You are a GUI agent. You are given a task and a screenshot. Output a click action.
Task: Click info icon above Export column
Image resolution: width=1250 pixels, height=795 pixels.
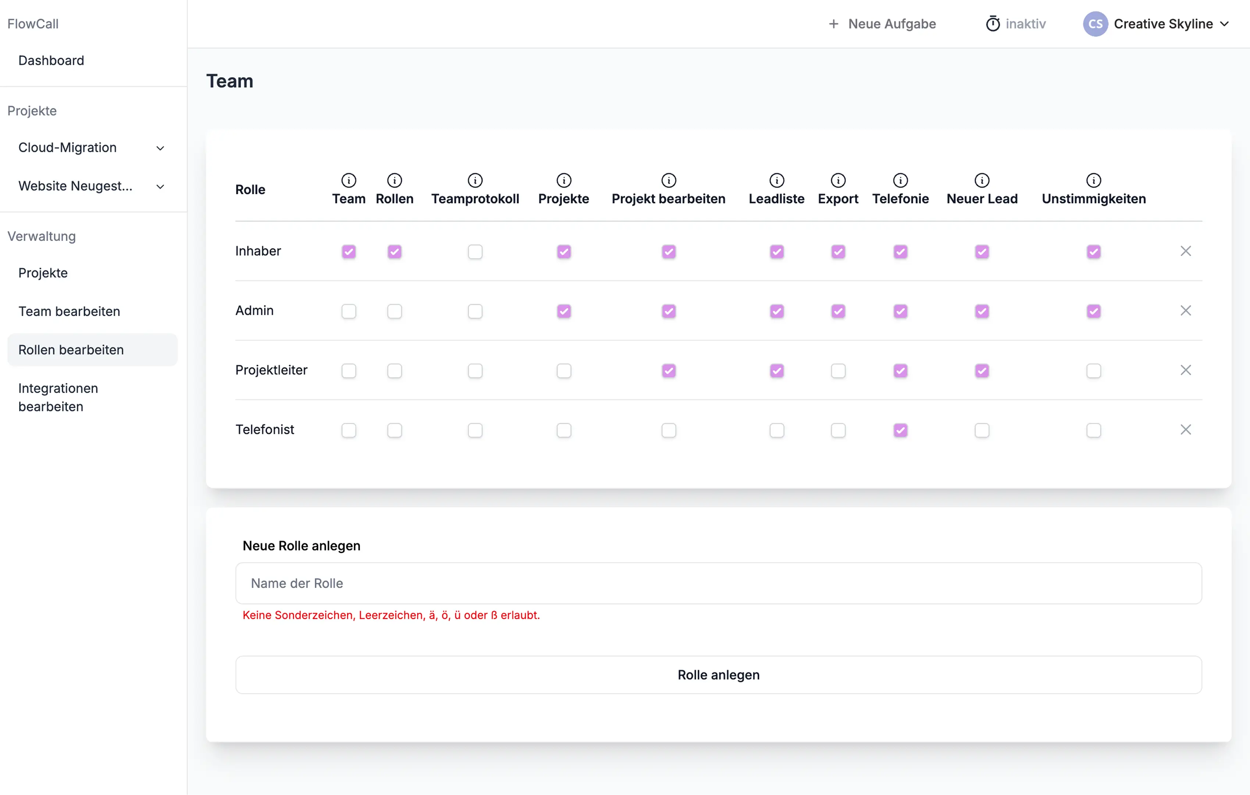[x=838, y=180]
